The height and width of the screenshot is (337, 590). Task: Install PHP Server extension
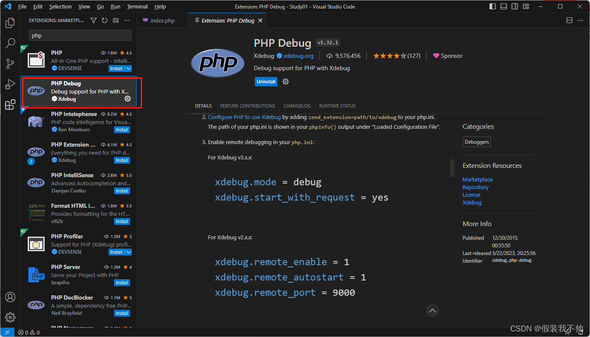[x=122, y=283]
